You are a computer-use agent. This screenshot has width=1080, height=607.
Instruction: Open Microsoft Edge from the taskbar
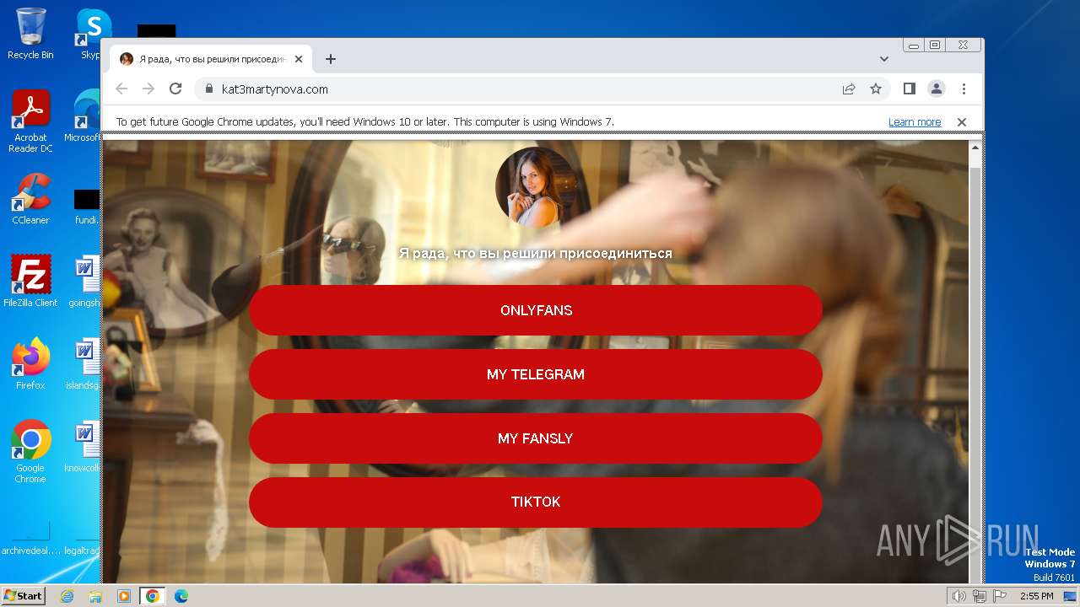point(181,596)
